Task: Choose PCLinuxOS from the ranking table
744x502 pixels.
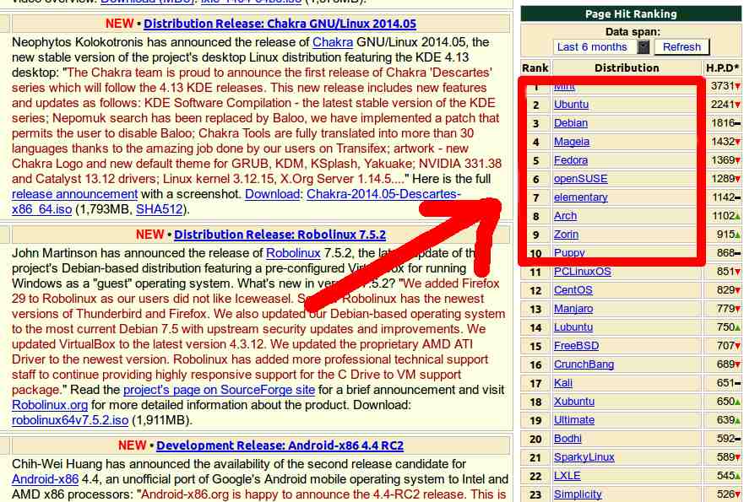Action: tap(582, 272)
